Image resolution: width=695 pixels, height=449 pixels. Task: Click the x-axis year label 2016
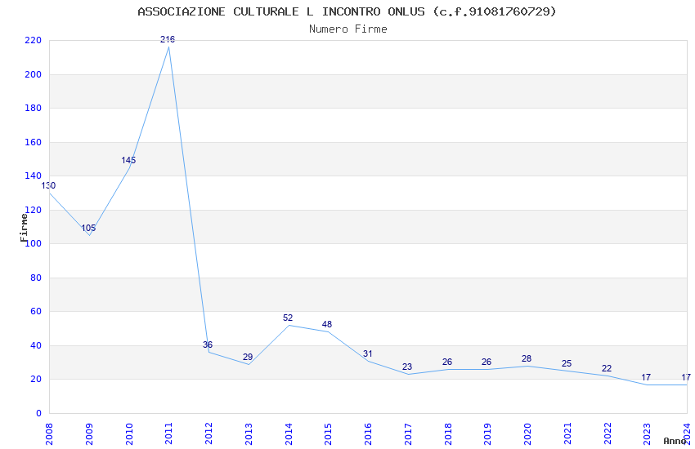pos(368,434)
